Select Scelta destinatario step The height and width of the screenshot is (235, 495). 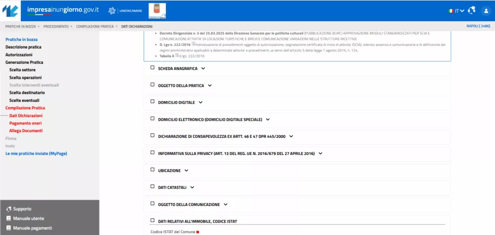27,93
